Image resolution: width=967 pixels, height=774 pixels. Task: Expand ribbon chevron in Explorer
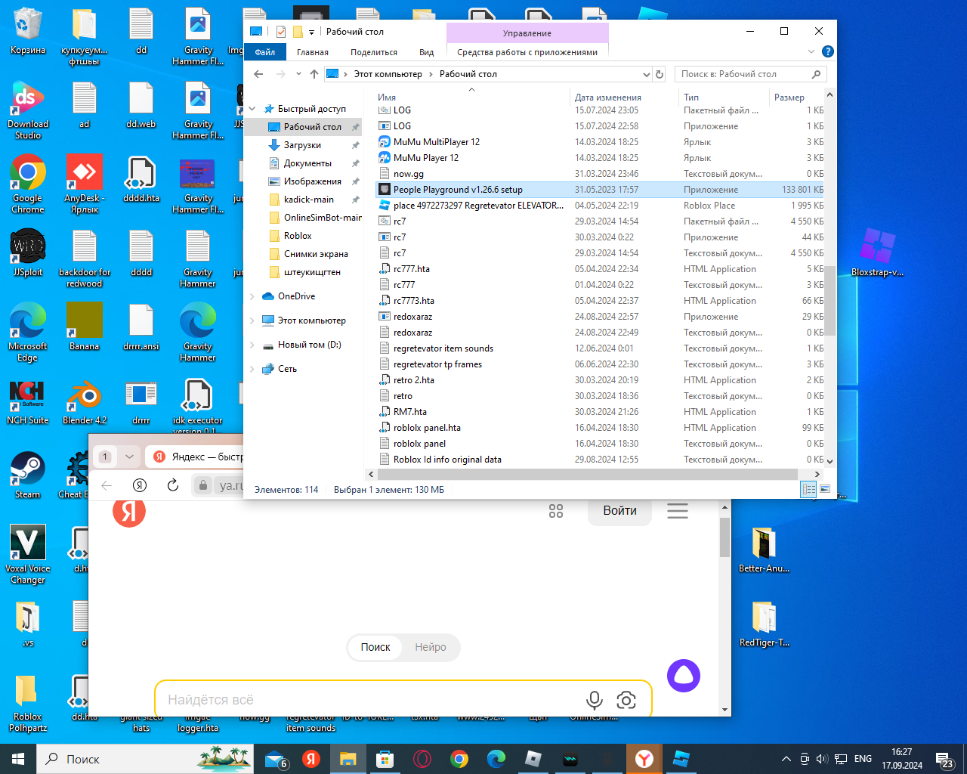click(811, 51)
